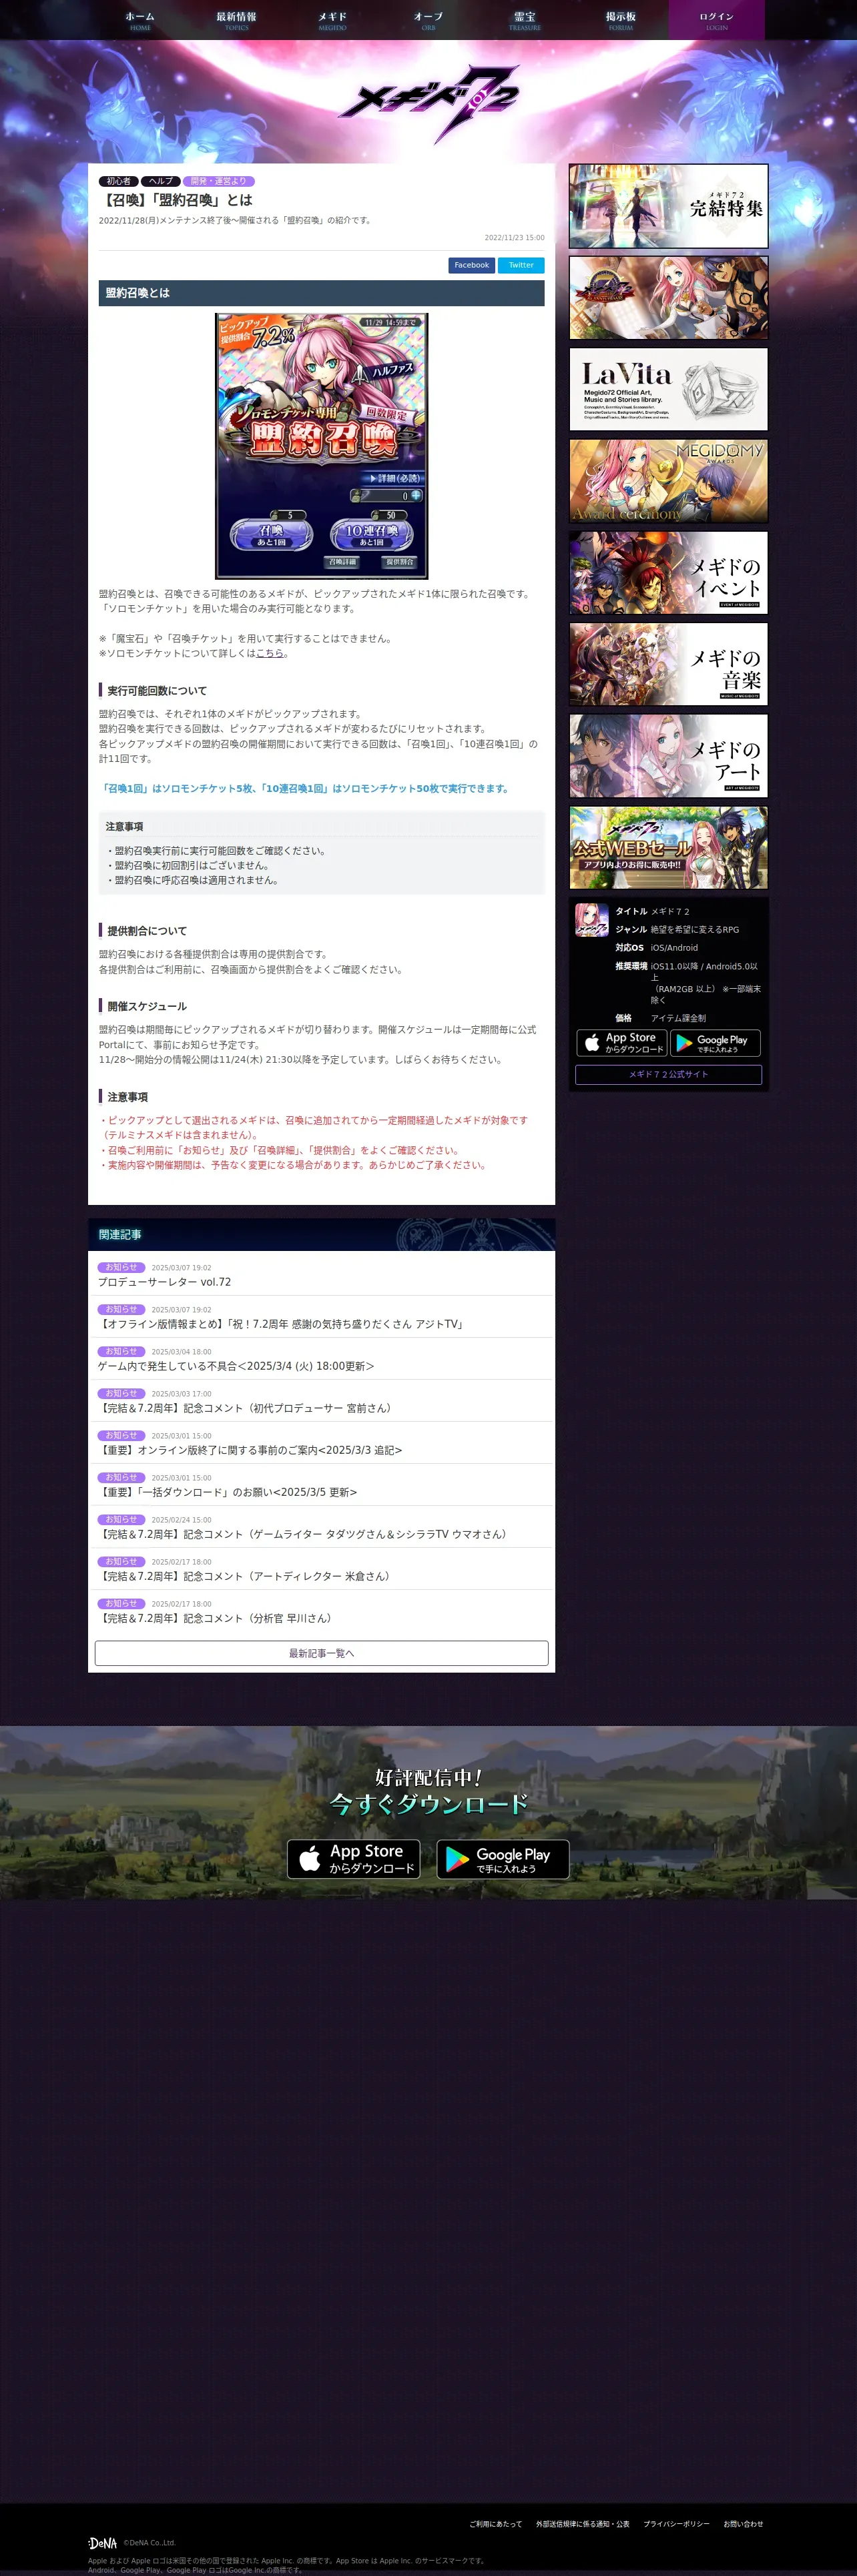Viewport: 857px width, 2576px height.
Task: Click the ログイン LOGIN button
Action: point(716,20)
